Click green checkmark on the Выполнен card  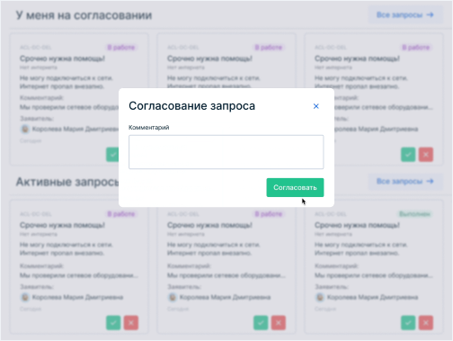tap(408, 323)
